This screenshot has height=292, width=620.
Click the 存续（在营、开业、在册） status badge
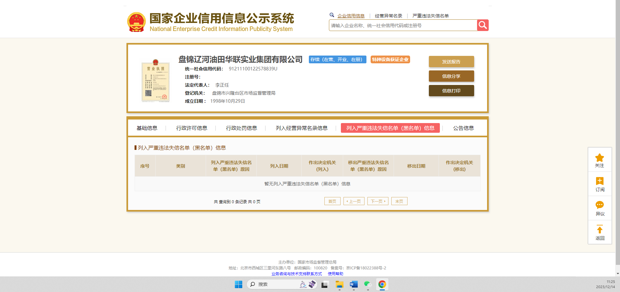(x=337, y=59)
